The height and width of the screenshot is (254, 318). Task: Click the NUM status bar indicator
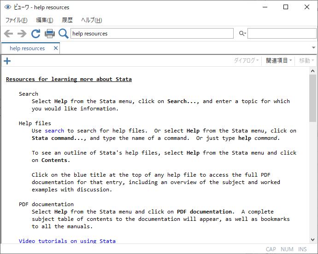click(x=287, y=249)
